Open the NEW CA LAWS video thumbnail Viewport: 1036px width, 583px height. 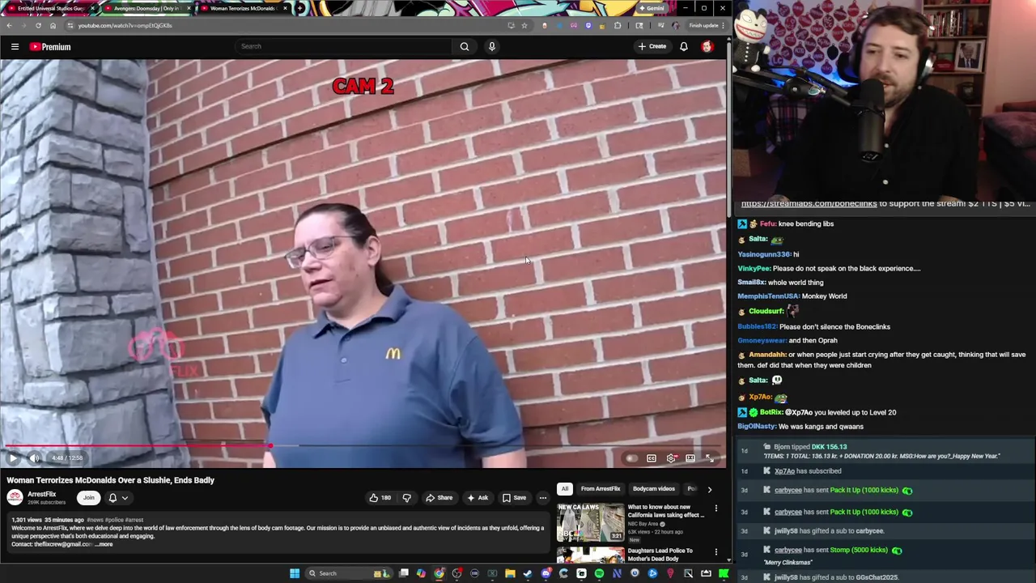(x=590, y=523)
